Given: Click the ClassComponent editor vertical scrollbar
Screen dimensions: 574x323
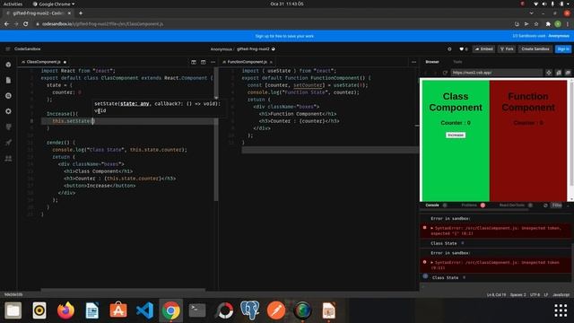Looking at the screenshot, I should click(x=216, y=134).
